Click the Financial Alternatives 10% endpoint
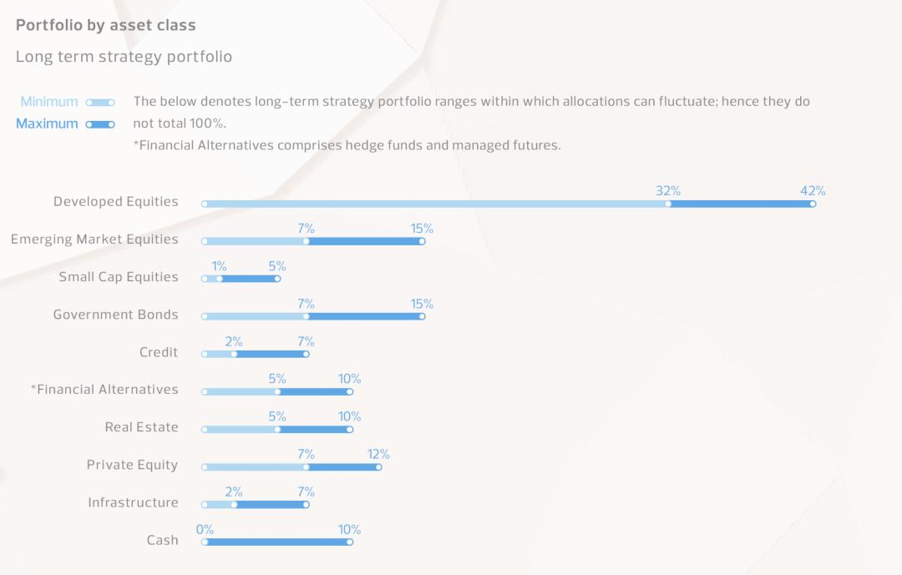The width and height of the screenshot is (902, 575). pos(350,391)
